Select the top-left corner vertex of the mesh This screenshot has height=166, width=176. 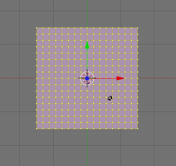[36, 28]
